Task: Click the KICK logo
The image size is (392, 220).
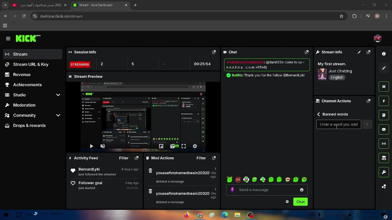Action: (x=28, y=38)
